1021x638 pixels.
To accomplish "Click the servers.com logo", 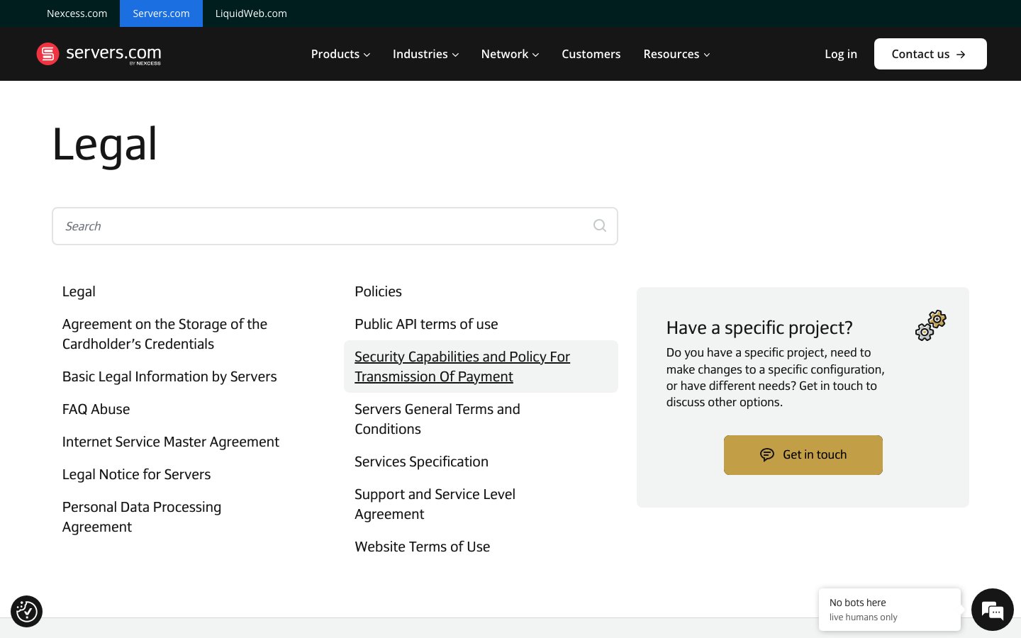I will [x=99, y=54].
